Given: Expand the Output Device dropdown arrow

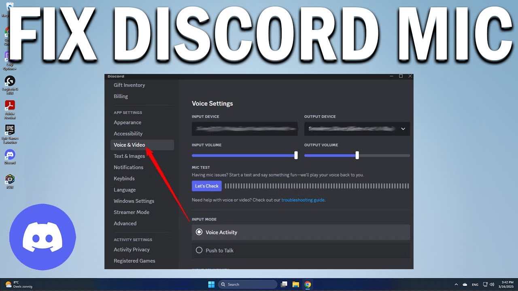Looking at the screenshot, I should [x=403, y=129].
